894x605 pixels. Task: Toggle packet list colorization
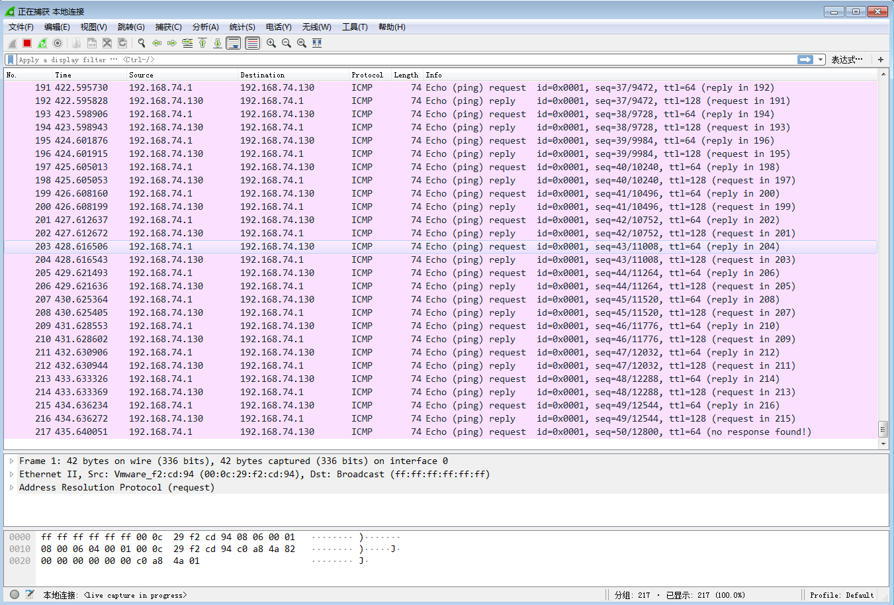click(252, 43)
